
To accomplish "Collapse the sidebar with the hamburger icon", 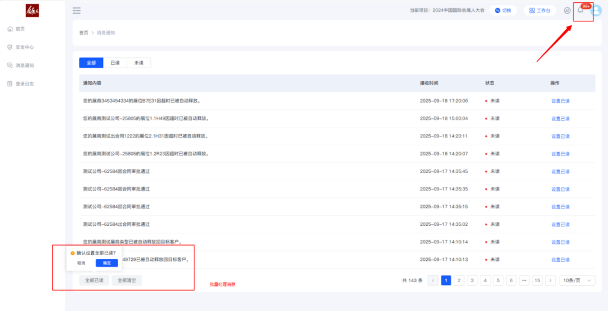I will click(77, 11).
